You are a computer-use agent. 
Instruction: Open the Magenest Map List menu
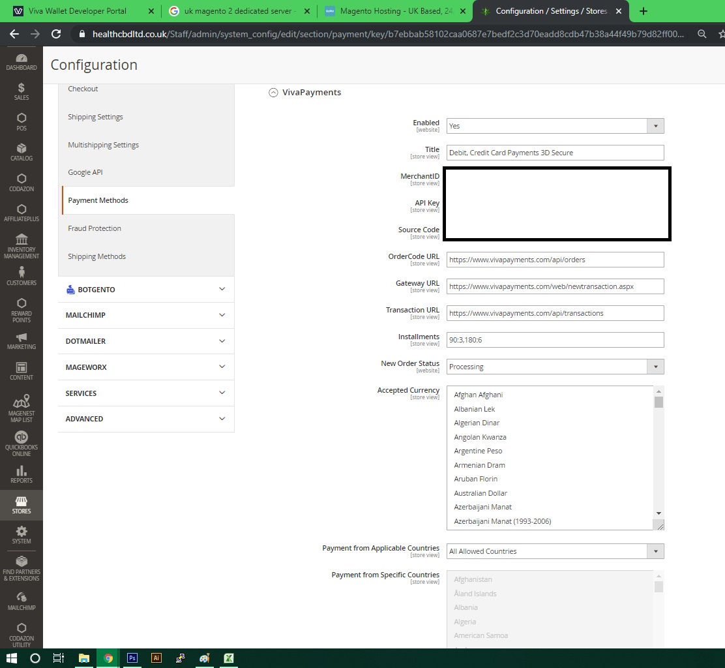pos(22,408)
